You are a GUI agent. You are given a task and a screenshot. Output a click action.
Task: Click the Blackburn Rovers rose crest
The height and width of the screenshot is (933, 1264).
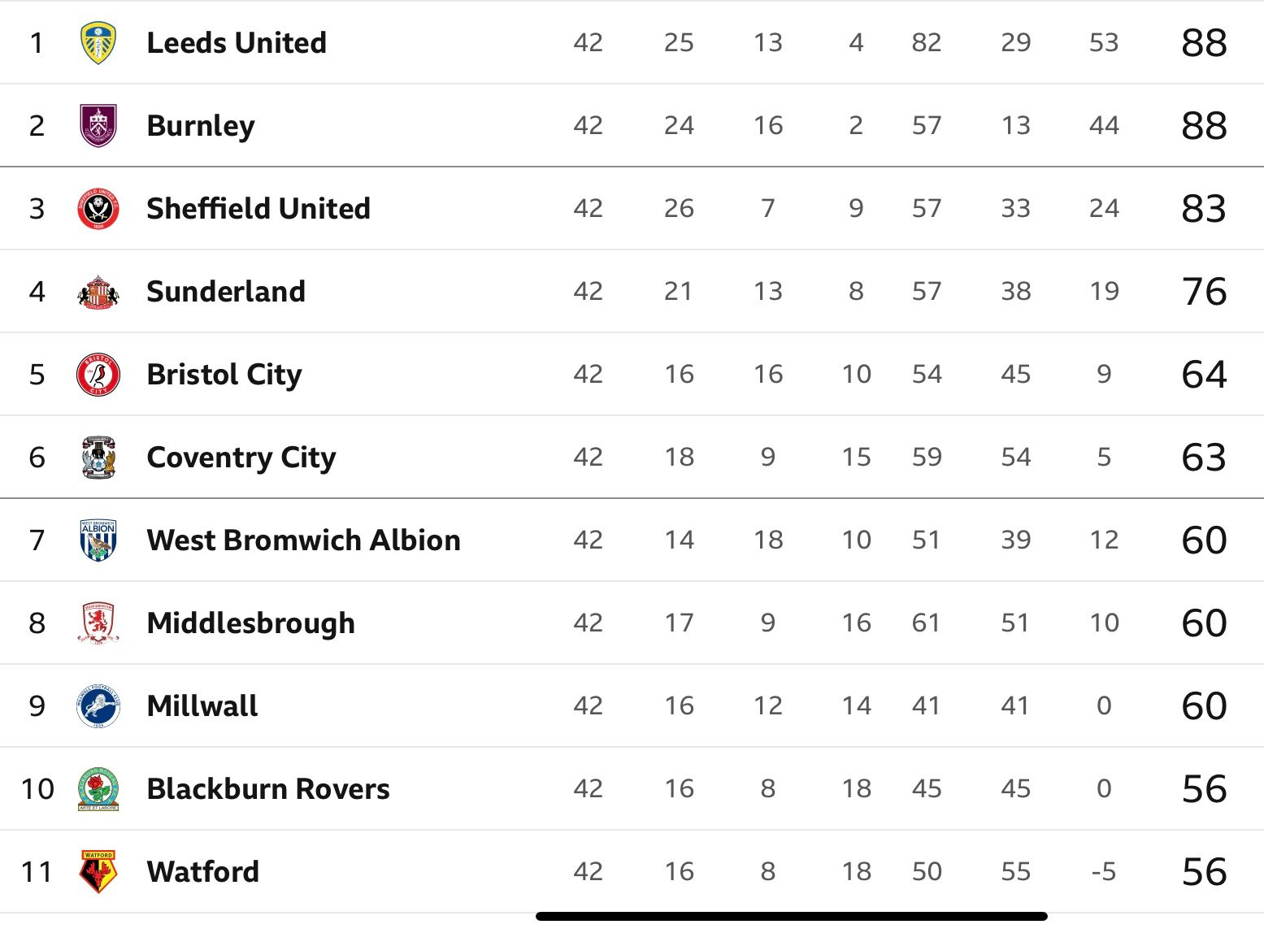tap(98, 789)
